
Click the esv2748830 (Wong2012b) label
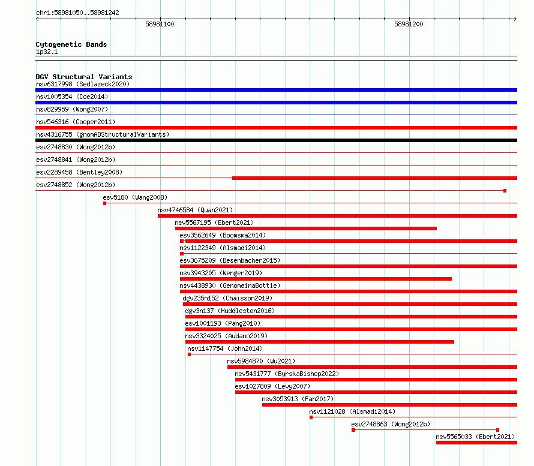[x=76, y=147]
